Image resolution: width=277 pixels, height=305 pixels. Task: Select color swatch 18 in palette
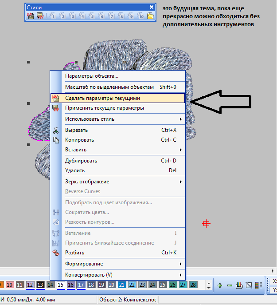pyautogui.click(x=91, y=285)
